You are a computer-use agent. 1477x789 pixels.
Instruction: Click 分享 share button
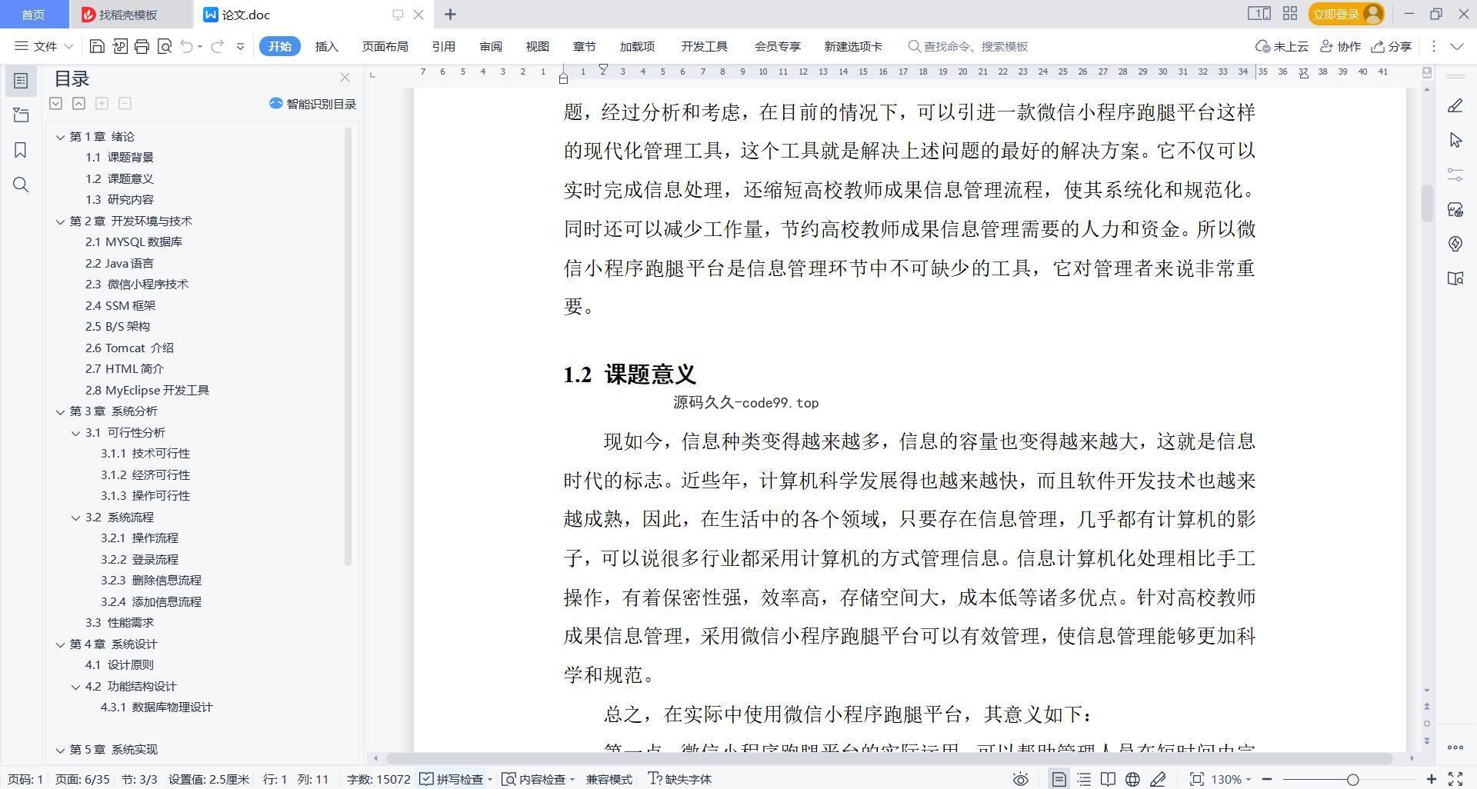[x=1391, y=46]
